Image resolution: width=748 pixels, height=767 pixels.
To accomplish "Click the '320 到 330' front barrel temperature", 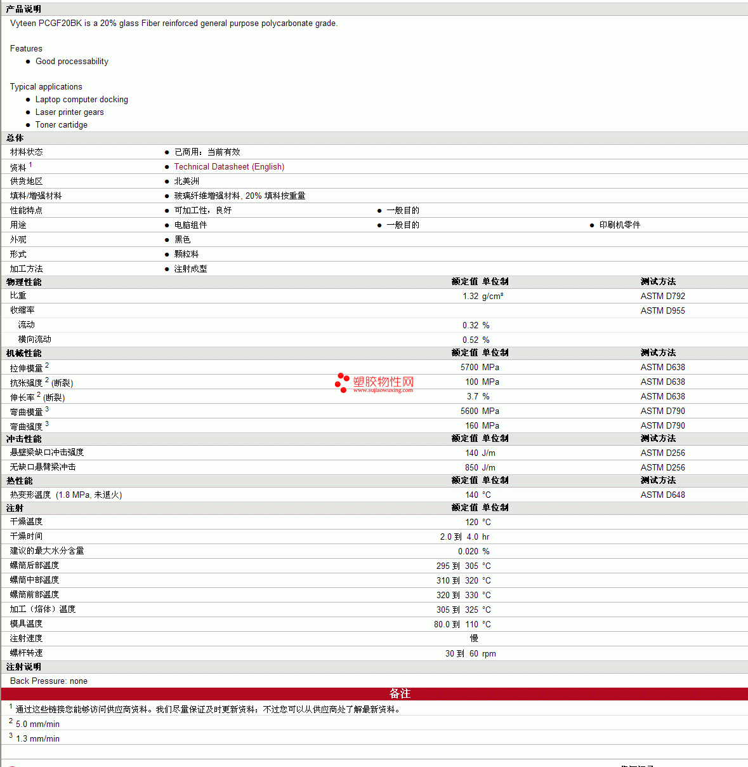I will tap(457, 595).
